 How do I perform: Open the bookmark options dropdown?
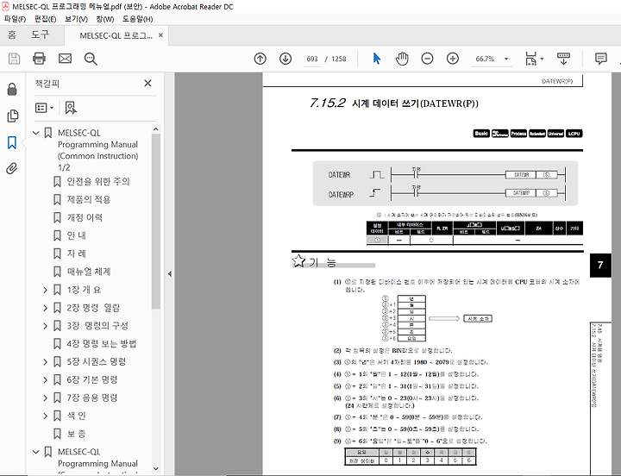(x=44, y=108)
